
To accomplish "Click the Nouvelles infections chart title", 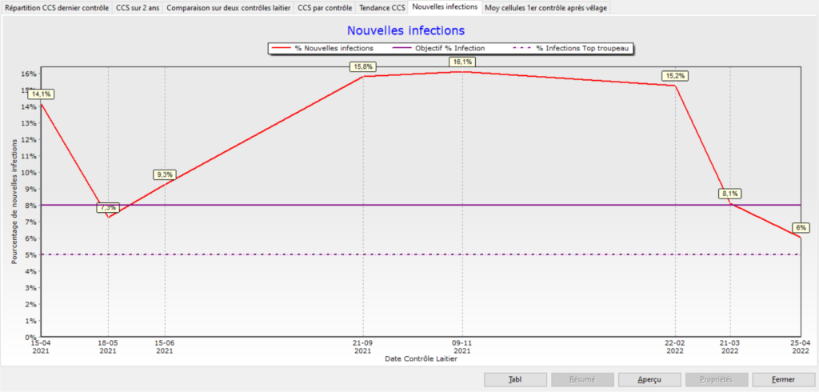I will tap(406, 31).
